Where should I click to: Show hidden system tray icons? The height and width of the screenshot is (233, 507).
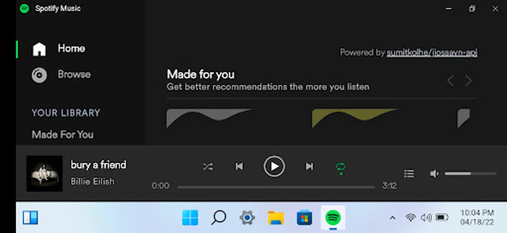click(393, 218)
